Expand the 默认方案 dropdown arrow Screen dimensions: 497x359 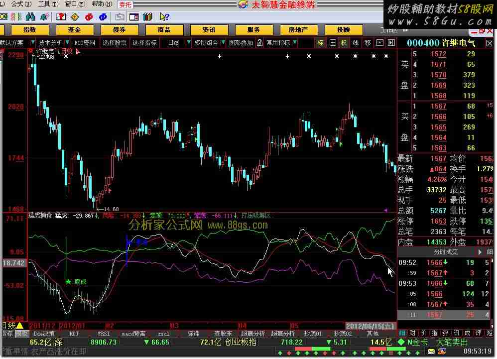coord(32,42)
